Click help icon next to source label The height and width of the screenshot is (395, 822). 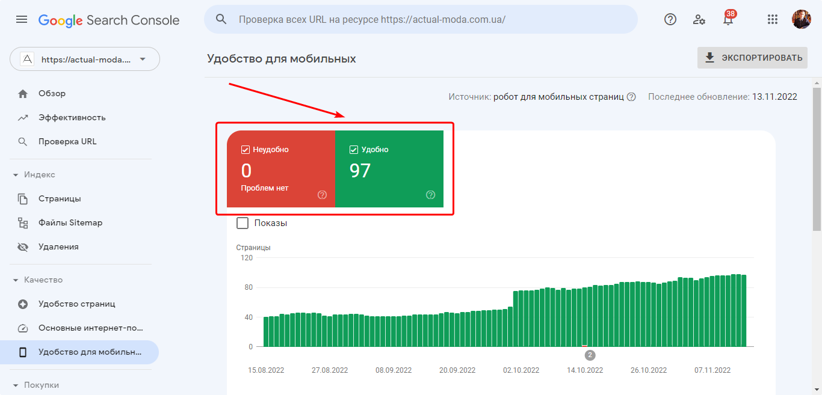point(631,97)
